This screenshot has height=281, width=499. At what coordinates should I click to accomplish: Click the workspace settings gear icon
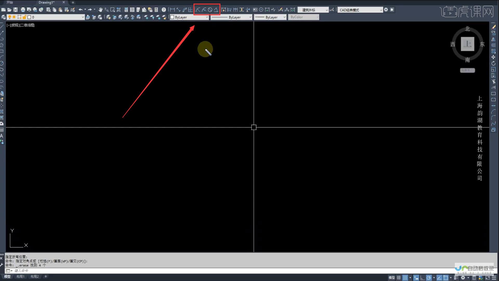click(386, 10)
